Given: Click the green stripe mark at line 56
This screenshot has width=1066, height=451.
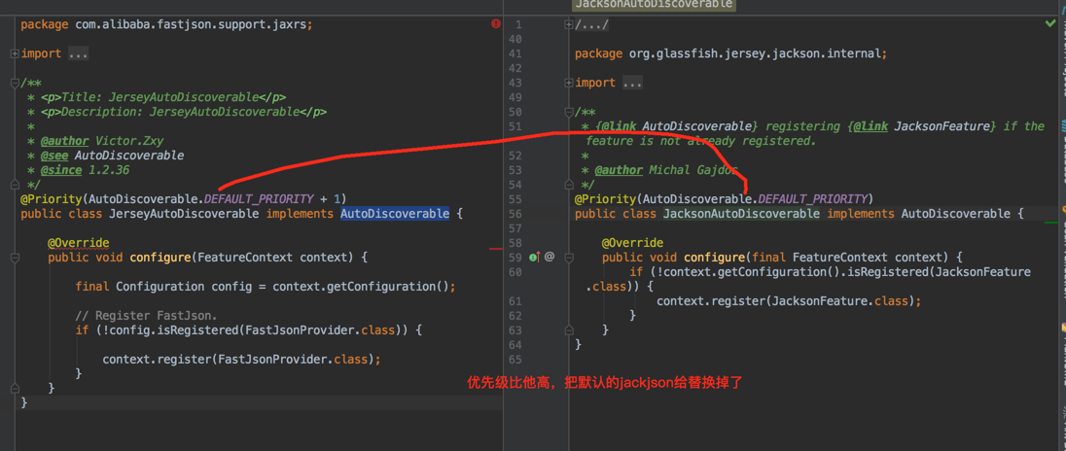Looking at the screenshot, I should coord(1050,222).
